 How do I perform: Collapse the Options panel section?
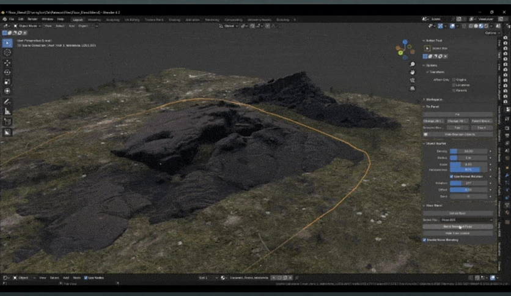coord(424,65)
